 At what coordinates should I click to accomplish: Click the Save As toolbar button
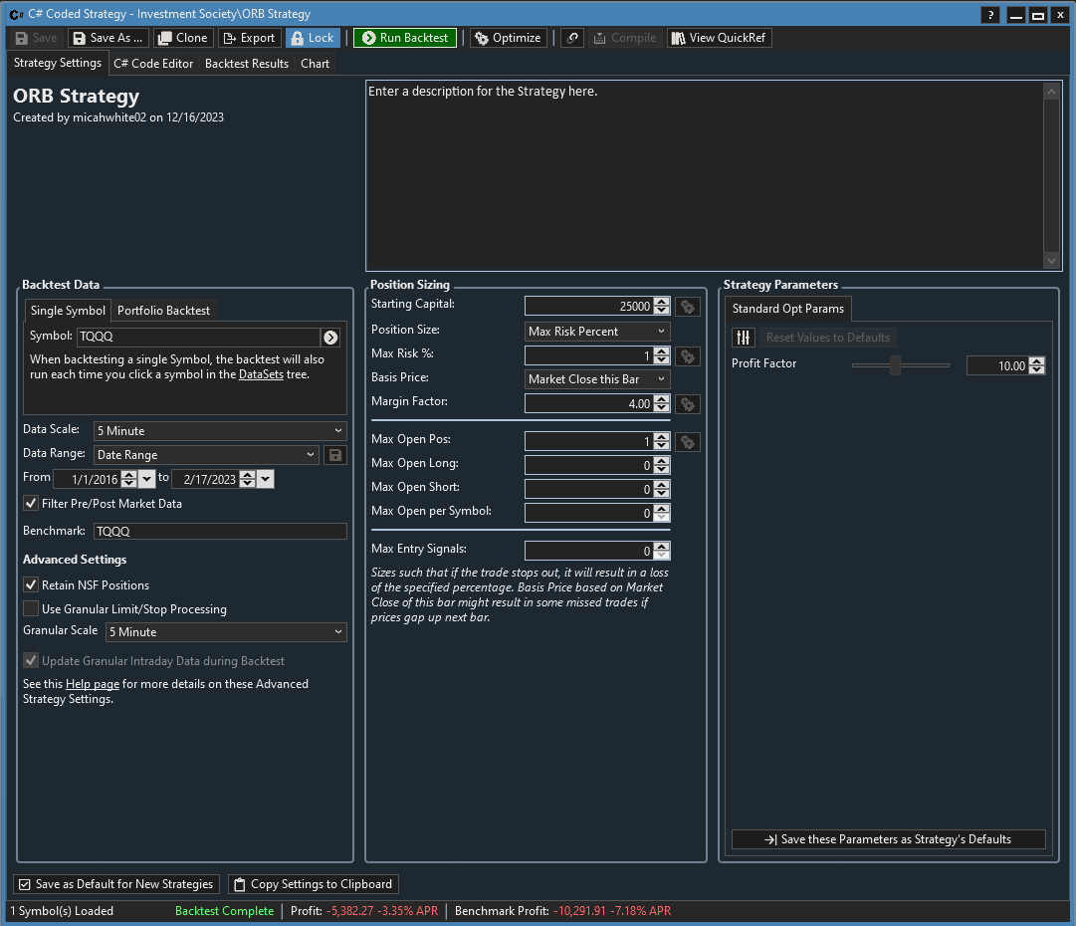(x=108, y=38)
